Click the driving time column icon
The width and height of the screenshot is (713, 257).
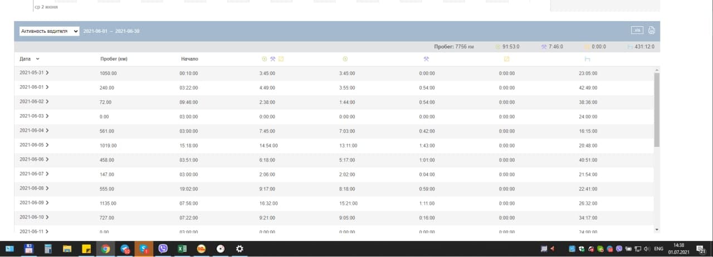pyautogui.click(x=345, y=59)
